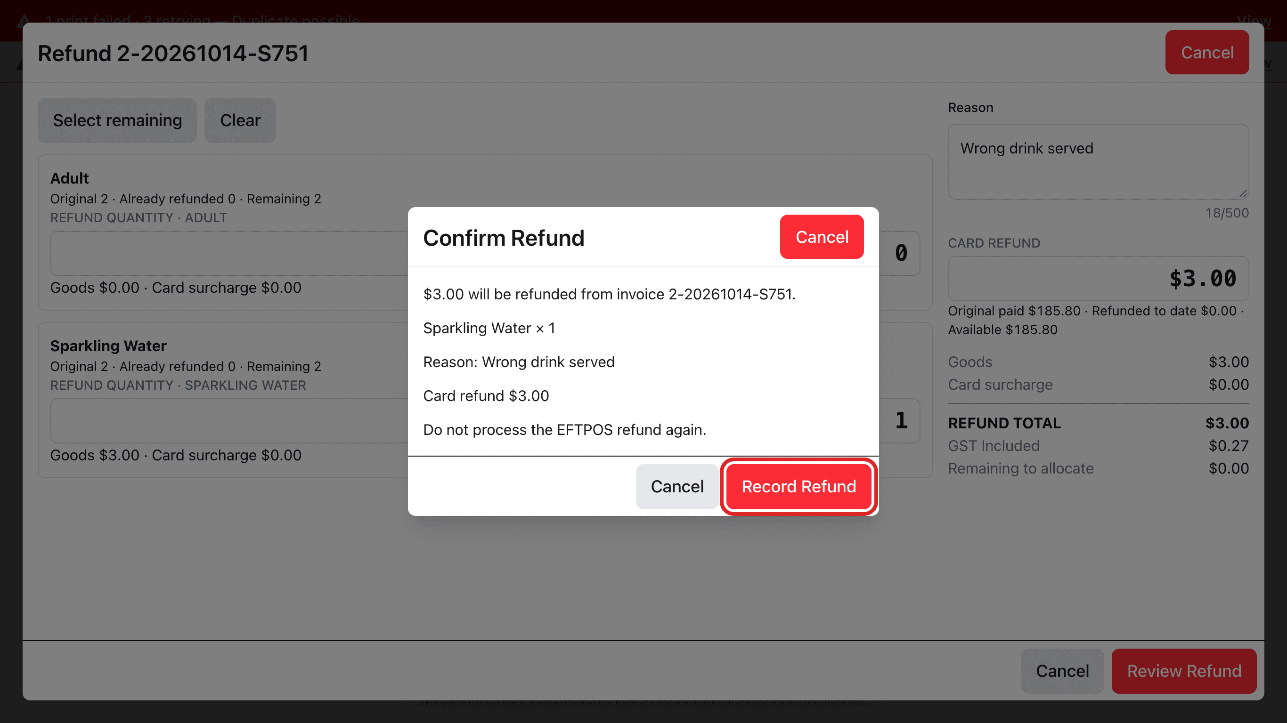
Task: Click the Sparkling Water item heading
Action: point(108,346)
